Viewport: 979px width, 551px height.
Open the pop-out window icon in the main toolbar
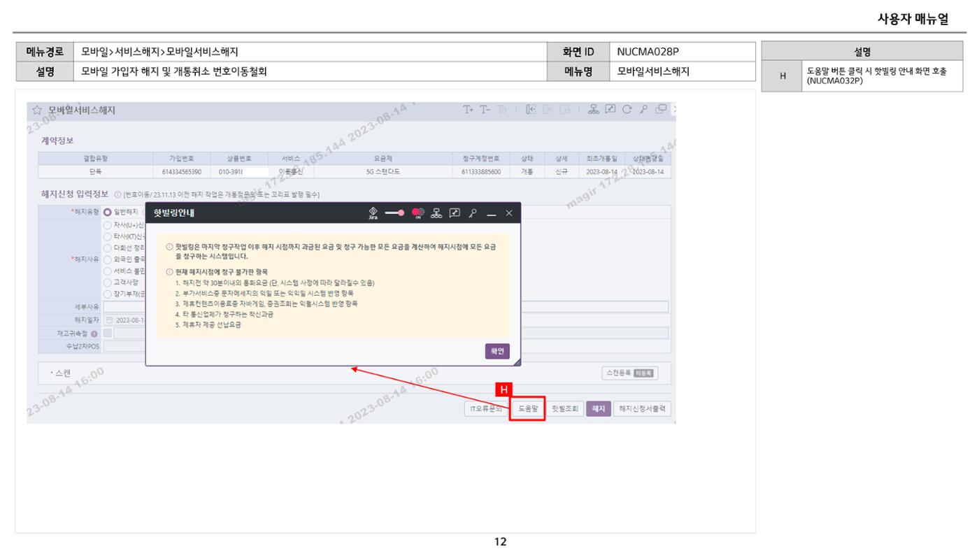point(659,110)
